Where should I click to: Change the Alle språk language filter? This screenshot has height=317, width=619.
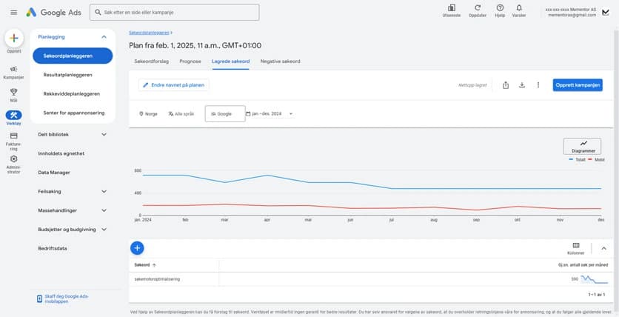point(181,114)
